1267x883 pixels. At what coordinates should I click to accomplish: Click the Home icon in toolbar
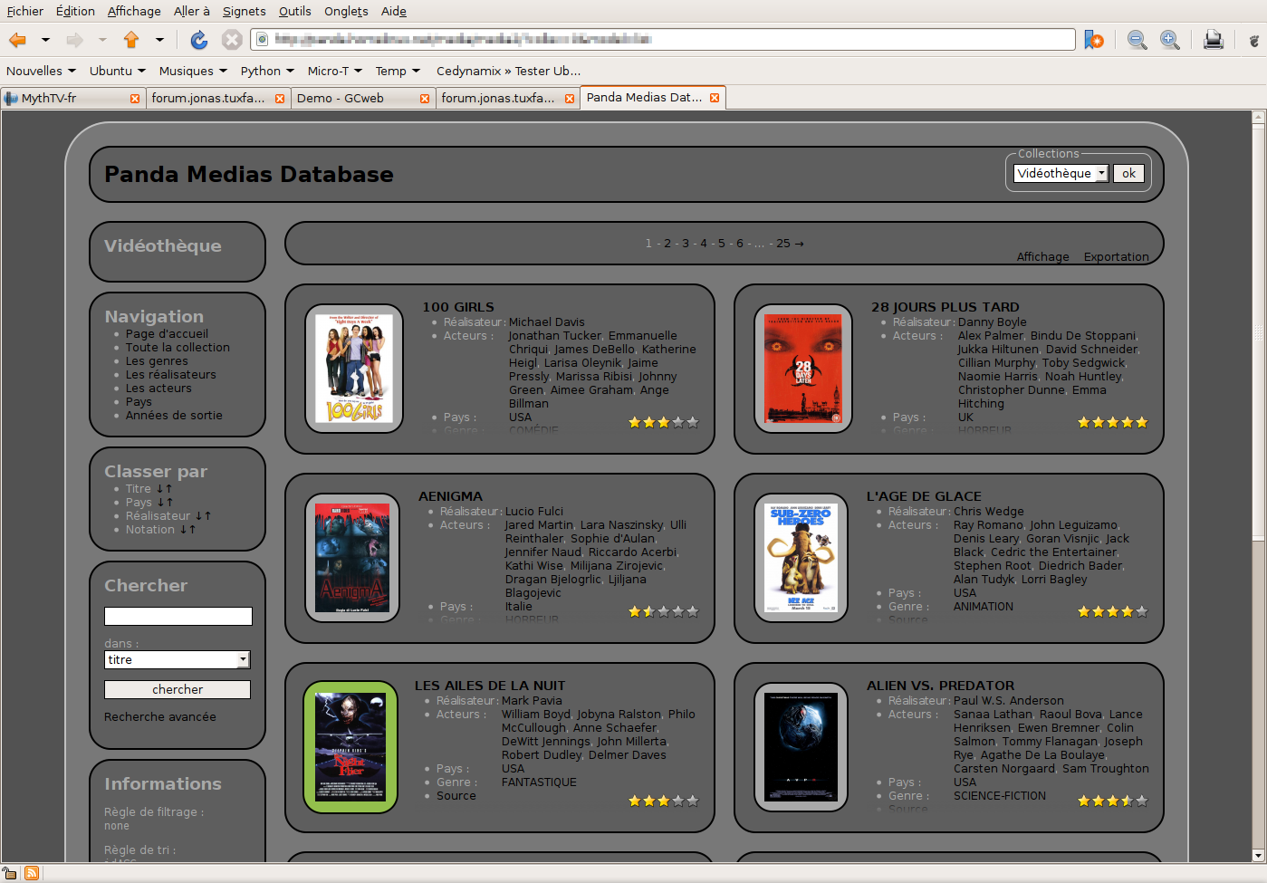point(131,40)
